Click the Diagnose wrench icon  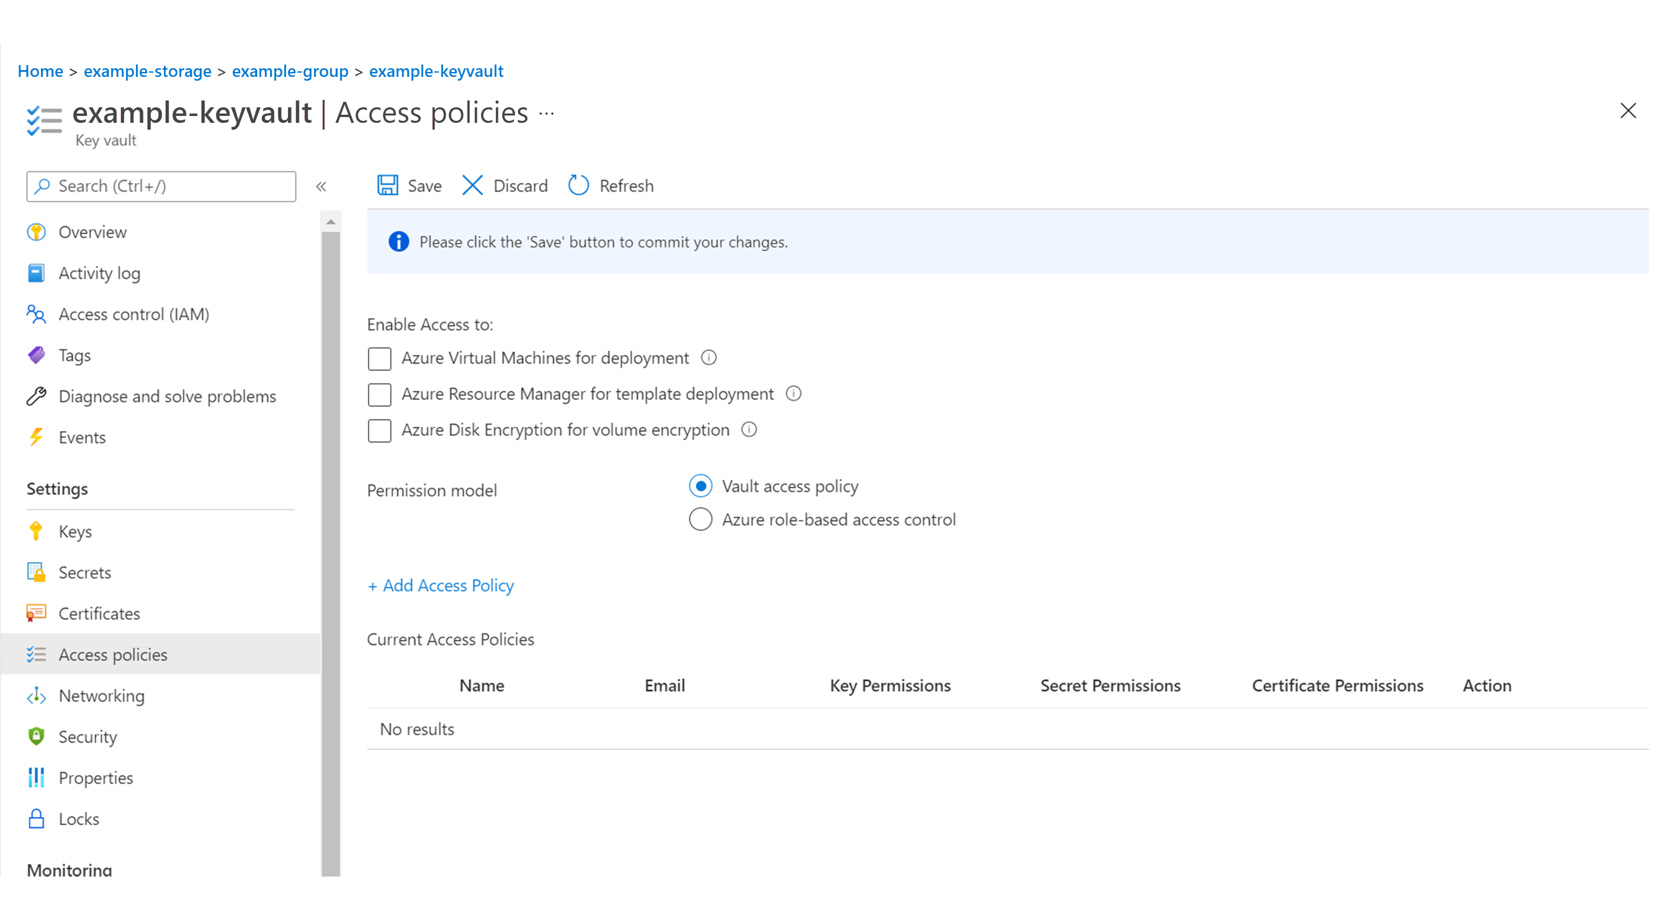(x=37, y=396)
